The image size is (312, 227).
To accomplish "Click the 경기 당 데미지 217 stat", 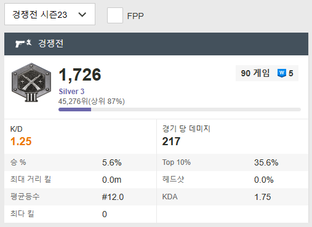I will coord(171,141).
